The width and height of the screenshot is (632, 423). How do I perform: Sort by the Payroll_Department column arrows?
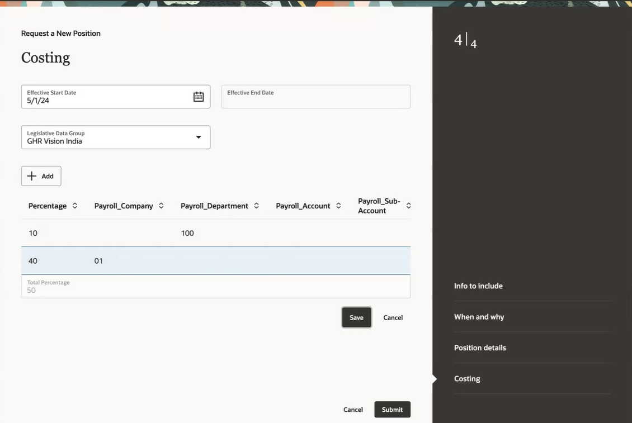coord(256,206)
